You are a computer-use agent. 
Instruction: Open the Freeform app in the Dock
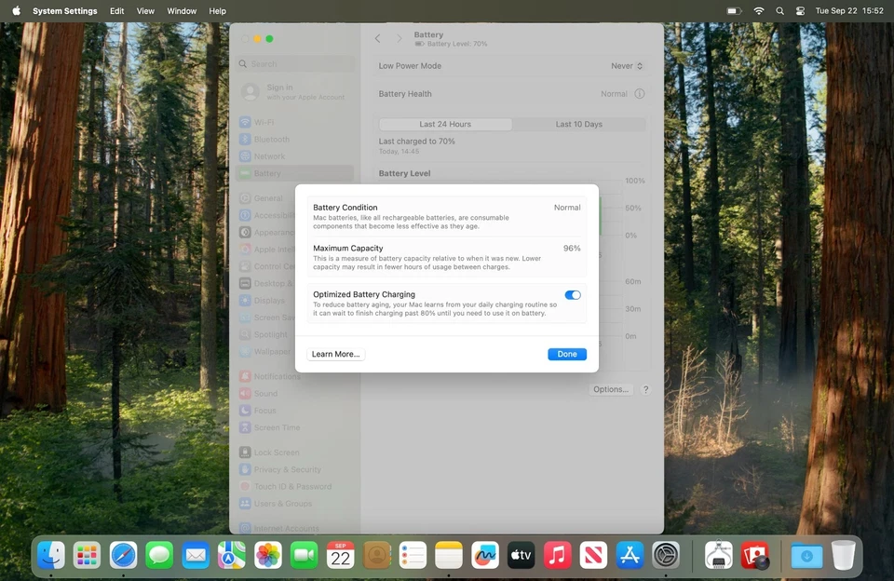pyautogui.click(x=484, y=555)
